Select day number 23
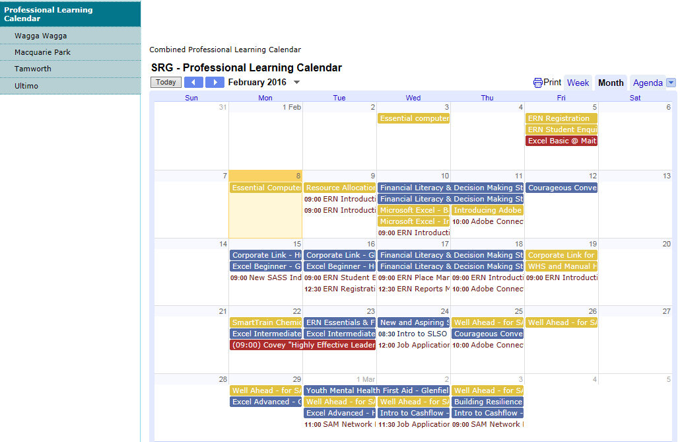 click(371, 311)
